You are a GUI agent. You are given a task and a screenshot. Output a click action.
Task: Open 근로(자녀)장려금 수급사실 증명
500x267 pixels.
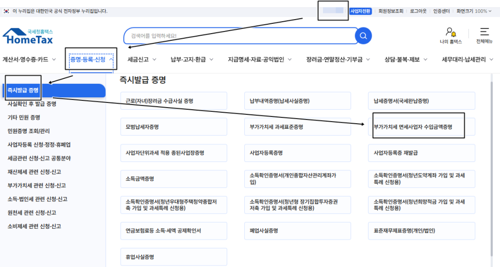pos(174,101)
